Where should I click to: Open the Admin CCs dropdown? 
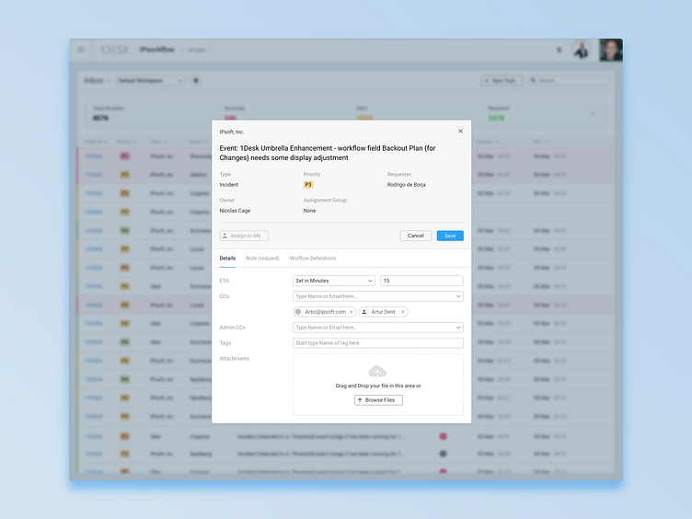click(x=377, y=327)
